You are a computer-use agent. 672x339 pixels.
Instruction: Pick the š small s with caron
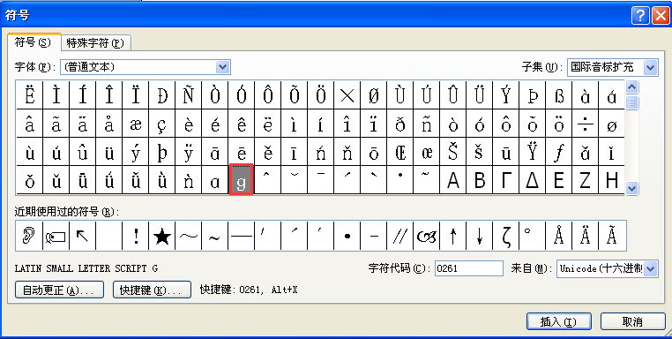479,152
